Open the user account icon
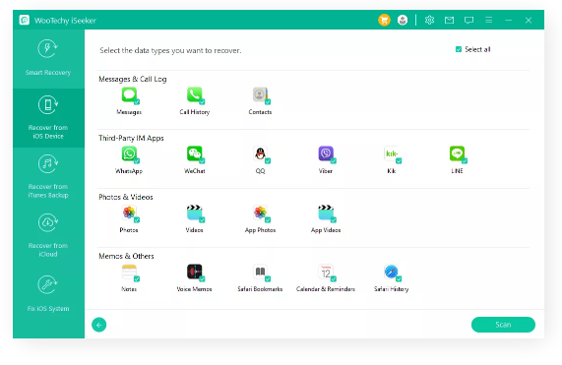The height and width of the screenshot is (365, 562). click(x=403, y=20)
